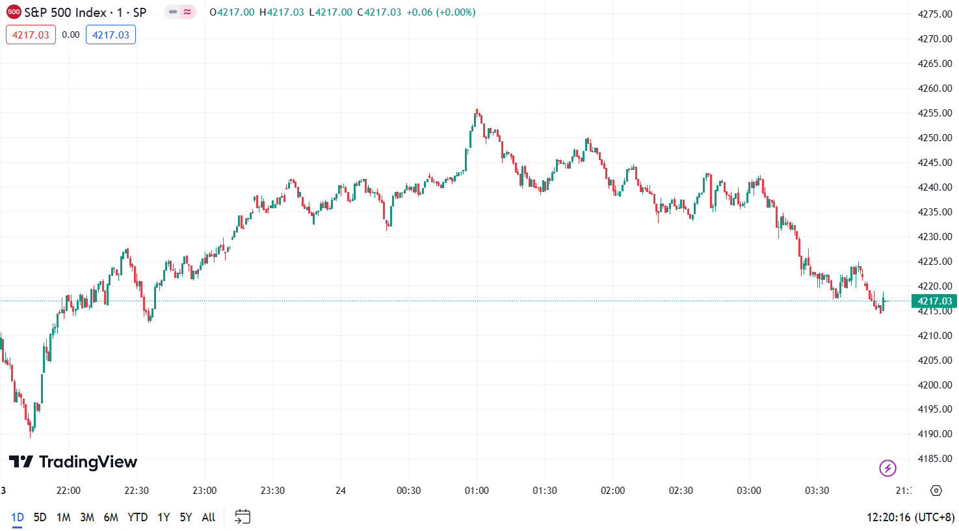This screenshot has height=531, width=959.
Task: Select the All time range
Action: coord(209,517)
